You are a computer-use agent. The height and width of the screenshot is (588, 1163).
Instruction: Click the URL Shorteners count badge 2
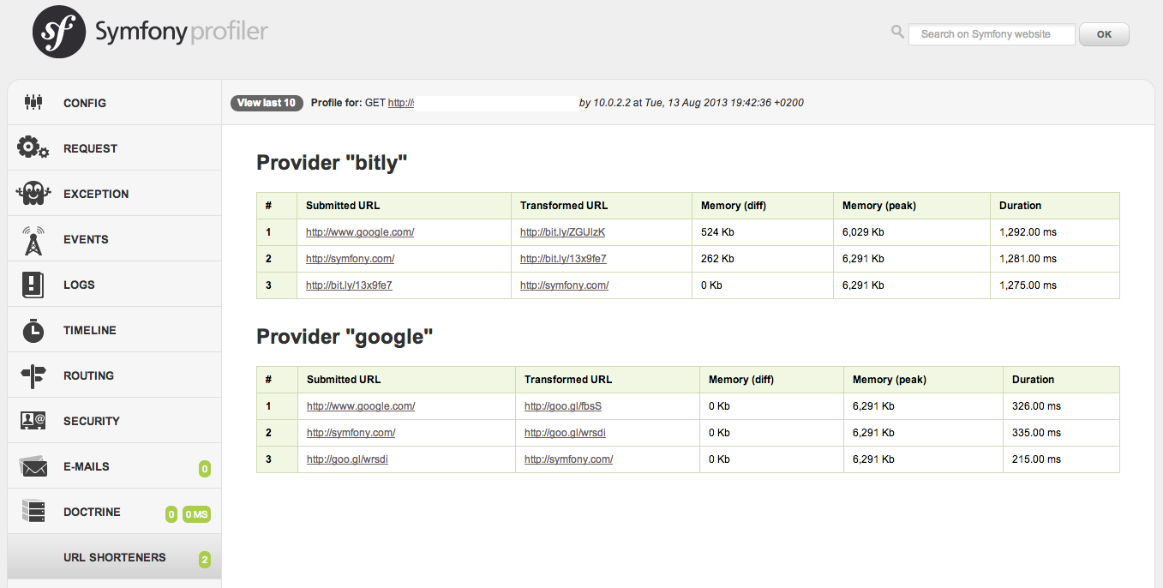(205, 560)
